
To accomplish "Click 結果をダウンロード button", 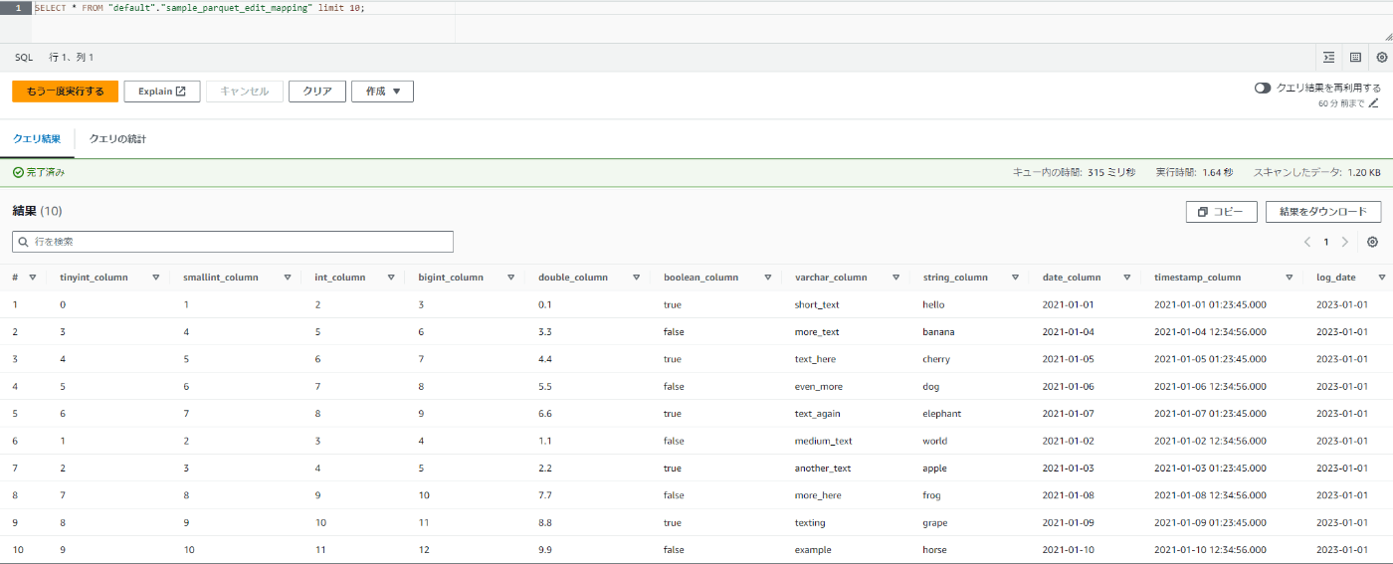I will coord(1323,212).
